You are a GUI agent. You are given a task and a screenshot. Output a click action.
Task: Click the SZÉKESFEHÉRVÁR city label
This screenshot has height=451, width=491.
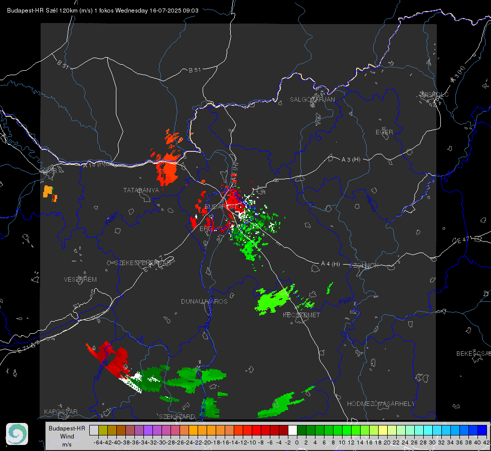point(143,263)
